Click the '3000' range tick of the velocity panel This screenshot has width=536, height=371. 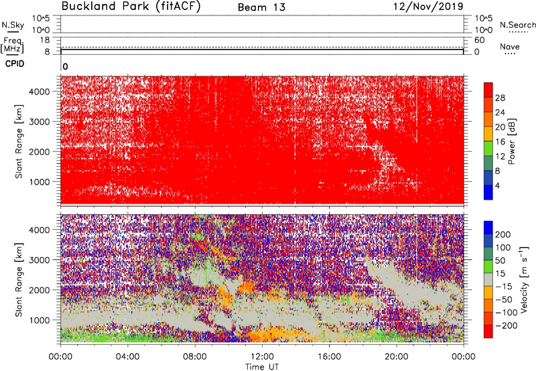[x=39, y=260]
